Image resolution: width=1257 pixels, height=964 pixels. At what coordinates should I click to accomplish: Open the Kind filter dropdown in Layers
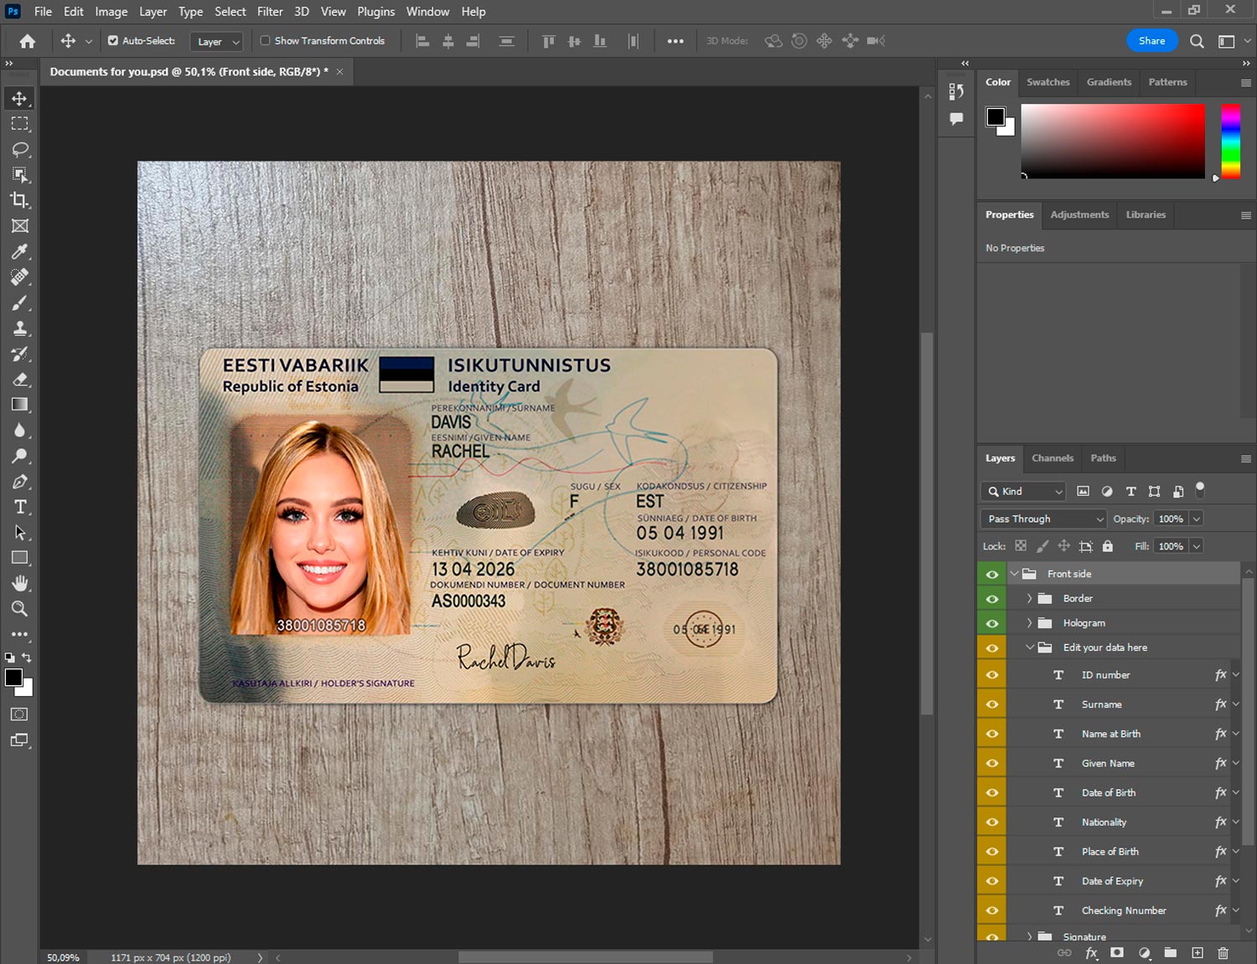click(x=1023, y=492)
